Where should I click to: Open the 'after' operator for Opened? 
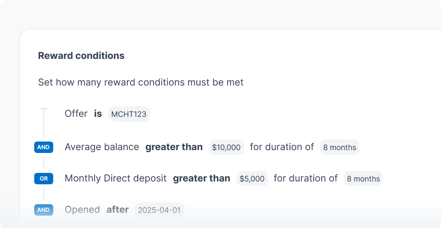117,209
